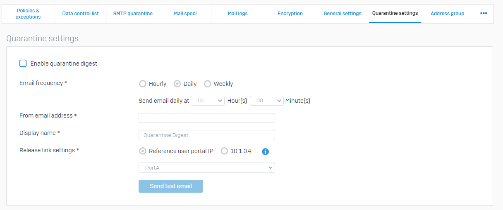Select Daily email frequency

coord(177,84)
